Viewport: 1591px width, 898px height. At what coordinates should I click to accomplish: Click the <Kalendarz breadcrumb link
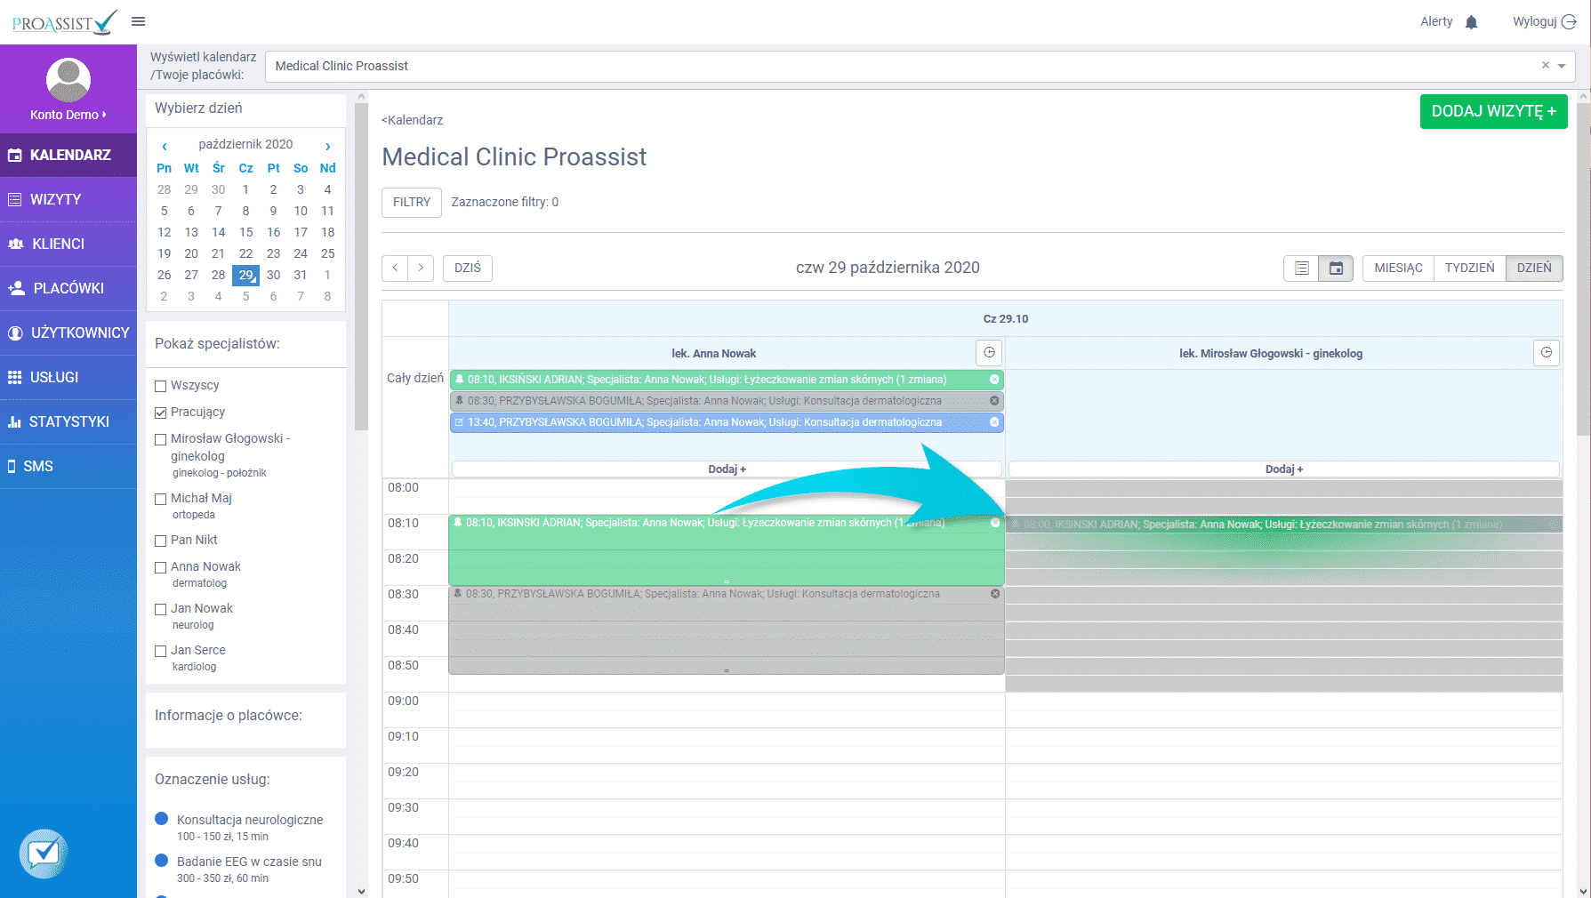tap(413, 120)
